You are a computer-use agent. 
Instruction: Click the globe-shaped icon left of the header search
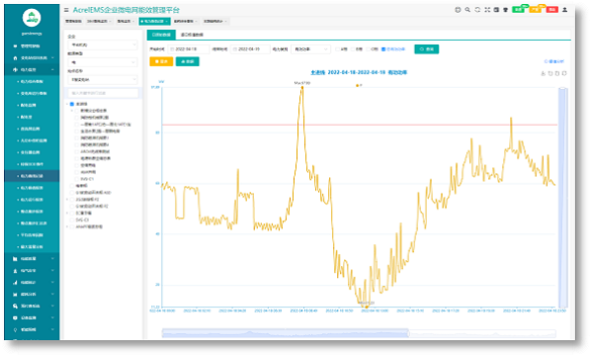point(458,10)
